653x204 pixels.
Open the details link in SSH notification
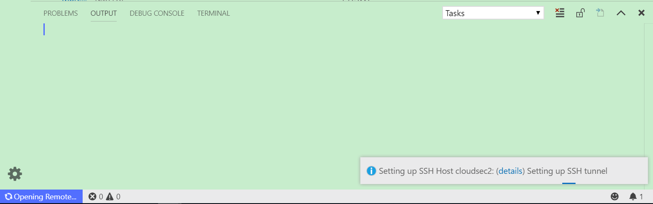[x=510, y=171]
